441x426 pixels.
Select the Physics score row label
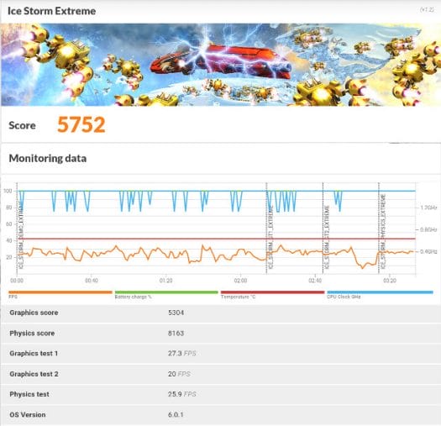point(32,333)
